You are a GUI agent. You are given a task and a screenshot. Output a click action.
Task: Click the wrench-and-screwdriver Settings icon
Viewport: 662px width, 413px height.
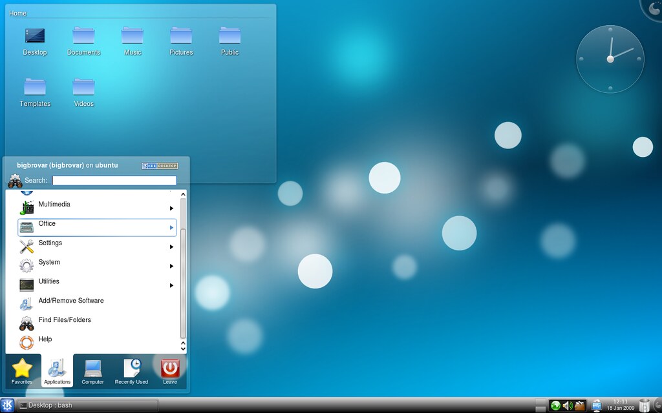[x=27, y=246]
